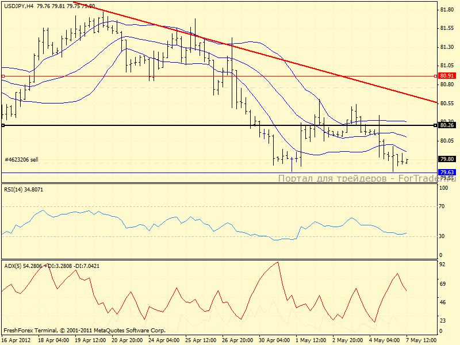Click the ADX scale value 69
Screen dimensions: 460x345
[x=442, y=284]
